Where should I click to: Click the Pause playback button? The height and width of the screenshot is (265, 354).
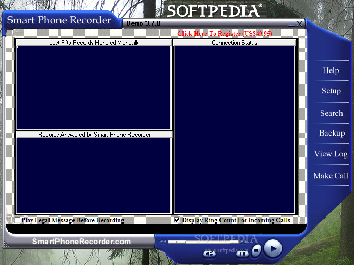click(242, 255)
